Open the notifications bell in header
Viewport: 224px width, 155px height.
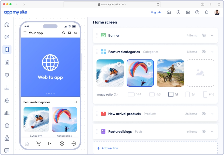pos(206,12)
